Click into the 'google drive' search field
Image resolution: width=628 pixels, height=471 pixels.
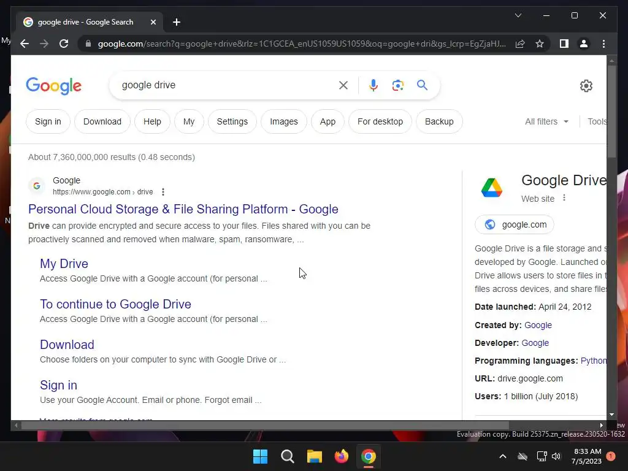[228, 85]
